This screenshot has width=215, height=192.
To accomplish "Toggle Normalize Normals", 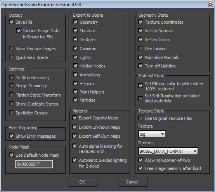I will tap(140, 57).
